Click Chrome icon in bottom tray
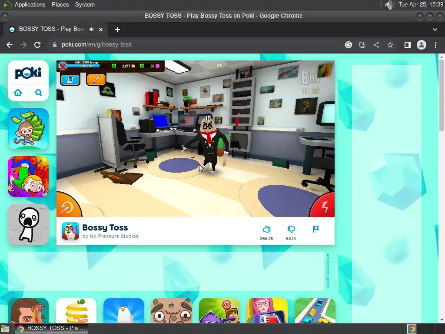This screenshot has height=334, width=445. tap(412, 329)
